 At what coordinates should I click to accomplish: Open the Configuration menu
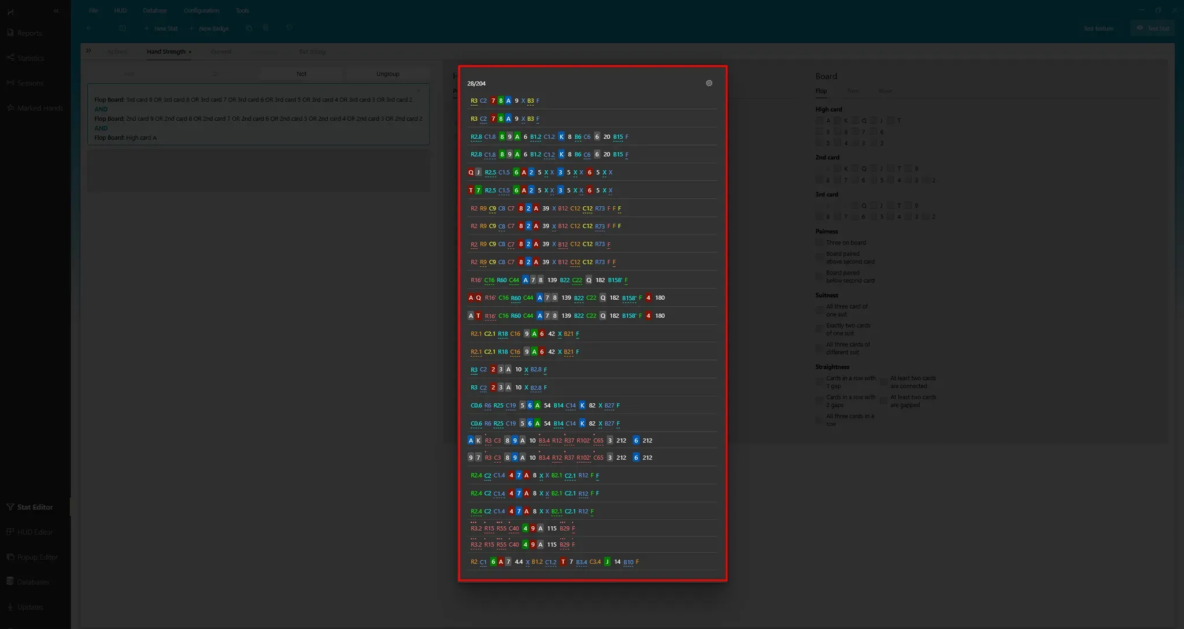[201, 10]
